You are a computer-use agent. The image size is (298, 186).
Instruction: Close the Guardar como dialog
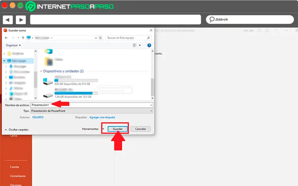151,31
